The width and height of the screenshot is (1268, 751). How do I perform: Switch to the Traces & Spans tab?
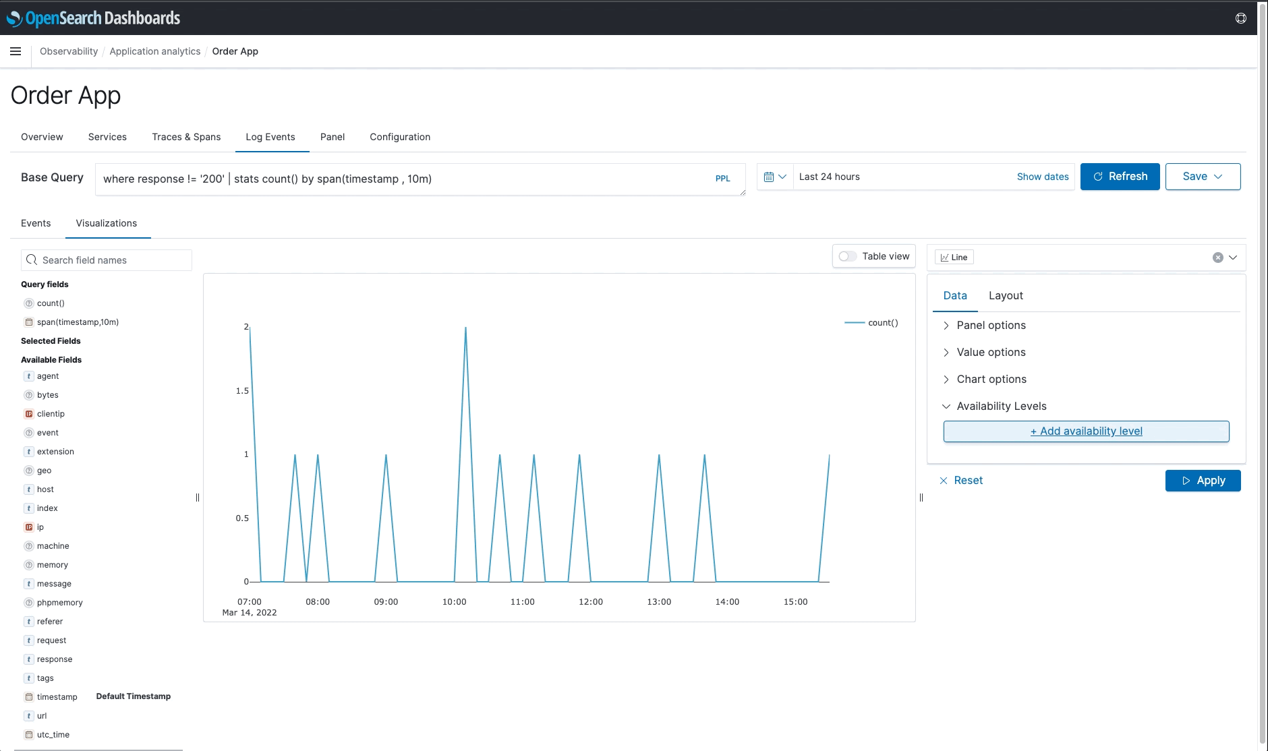[186, 137]
